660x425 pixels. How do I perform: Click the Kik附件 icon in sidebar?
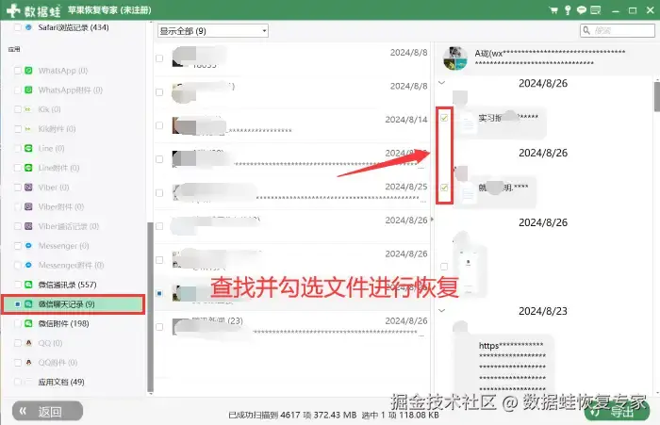(x=28, y=129)
